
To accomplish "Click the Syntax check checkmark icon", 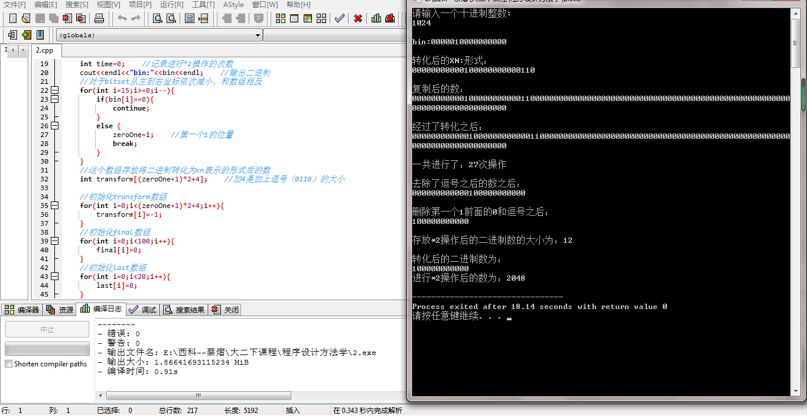I will click(x=340, y=18).
